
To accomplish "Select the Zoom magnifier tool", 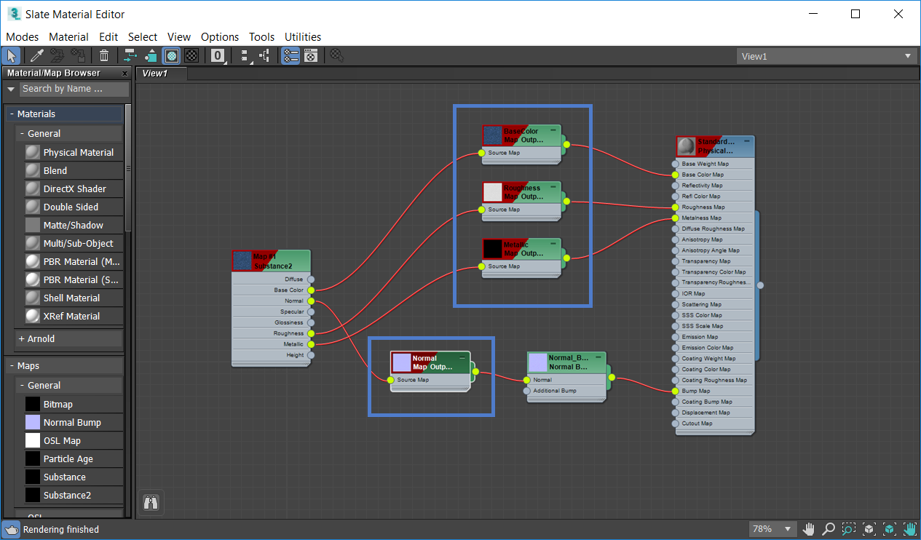I will tap(829, 529).
